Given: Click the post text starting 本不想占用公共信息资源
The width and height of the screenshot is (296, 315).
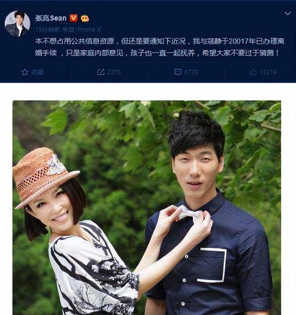Looking at the screenshot, I should tap(160, 47).
